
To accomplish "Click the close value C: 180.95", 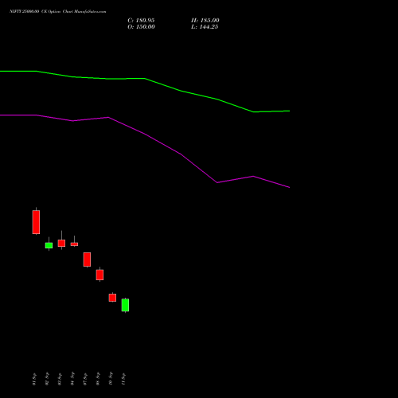I will tap(141, 21).
